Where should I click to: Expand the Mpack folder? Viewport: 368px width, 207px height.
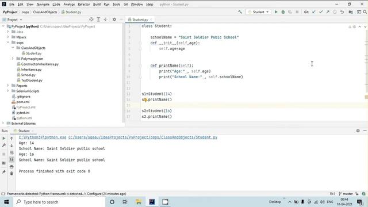click(8, 37)
